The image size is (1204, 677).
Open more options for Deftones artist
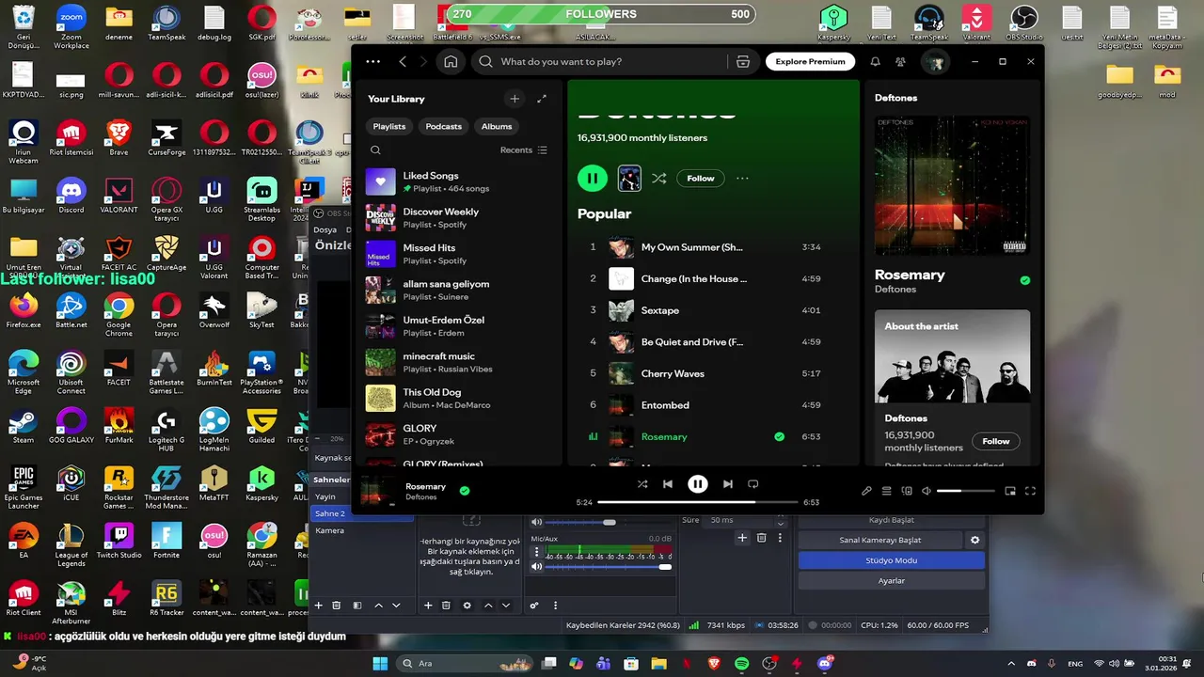point(742,178)
